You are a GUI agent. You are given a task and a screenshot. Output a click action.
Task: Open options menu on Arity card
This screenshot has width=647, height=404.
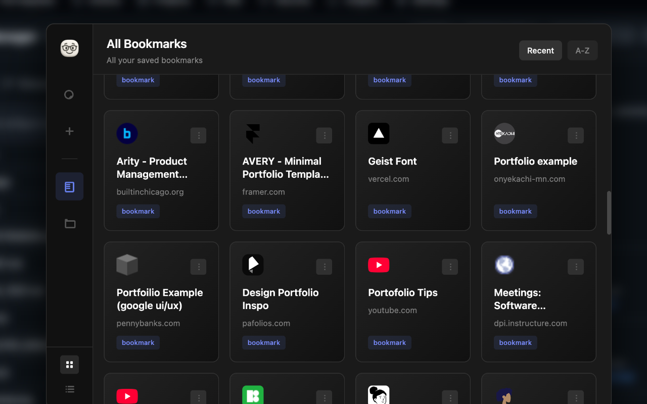pos(199,135)
